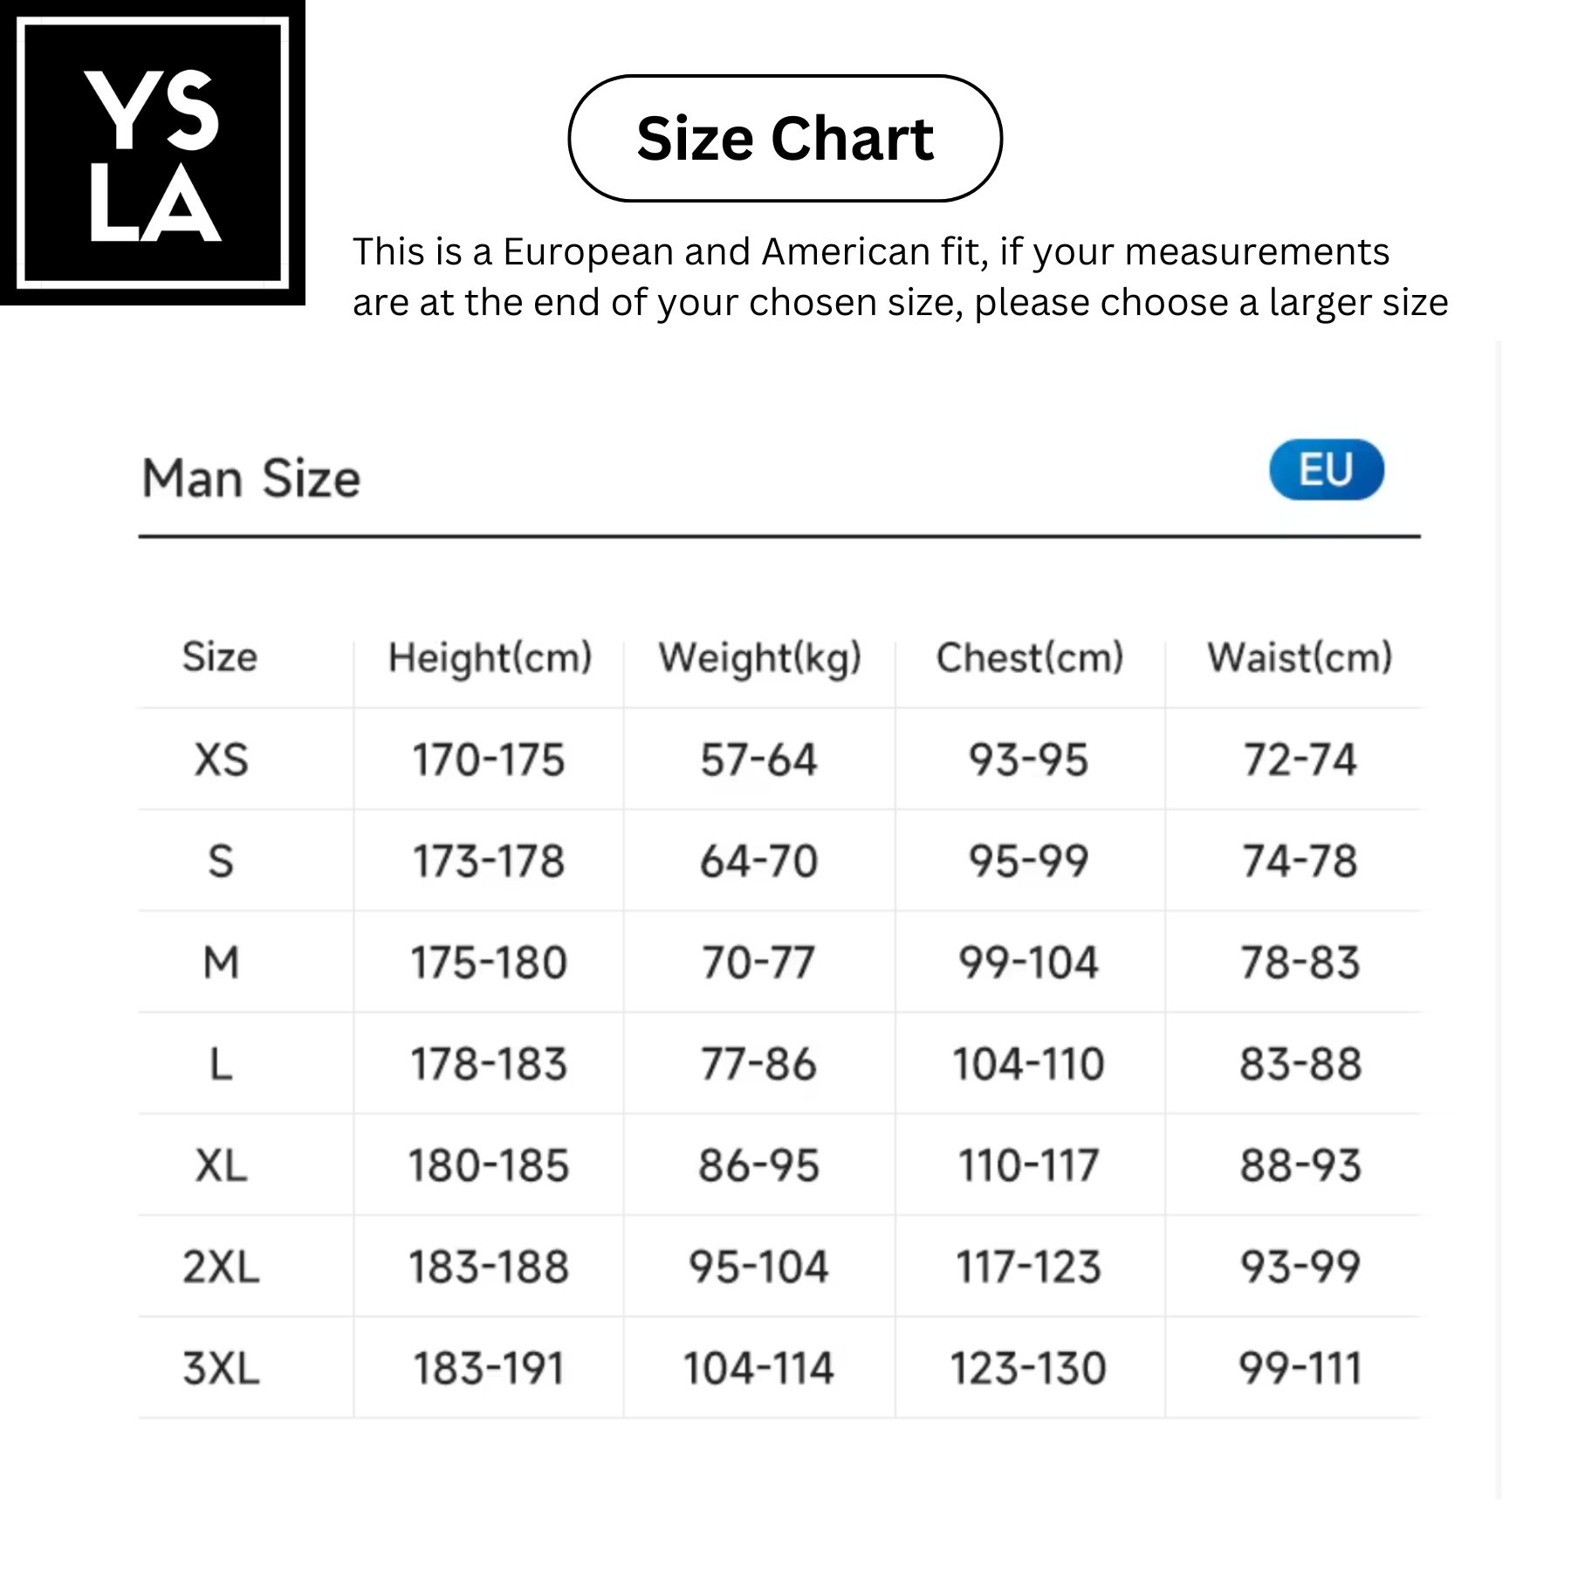
Task: Click the European and American fit note
Action: pyautogui.click(x=899, y=277)
